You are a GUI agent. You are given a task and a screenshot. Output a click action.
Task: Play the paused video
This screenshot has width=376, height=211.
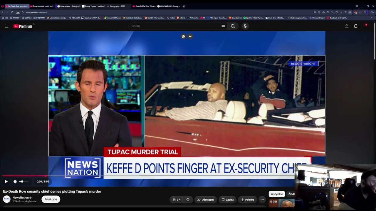point(6,181)
